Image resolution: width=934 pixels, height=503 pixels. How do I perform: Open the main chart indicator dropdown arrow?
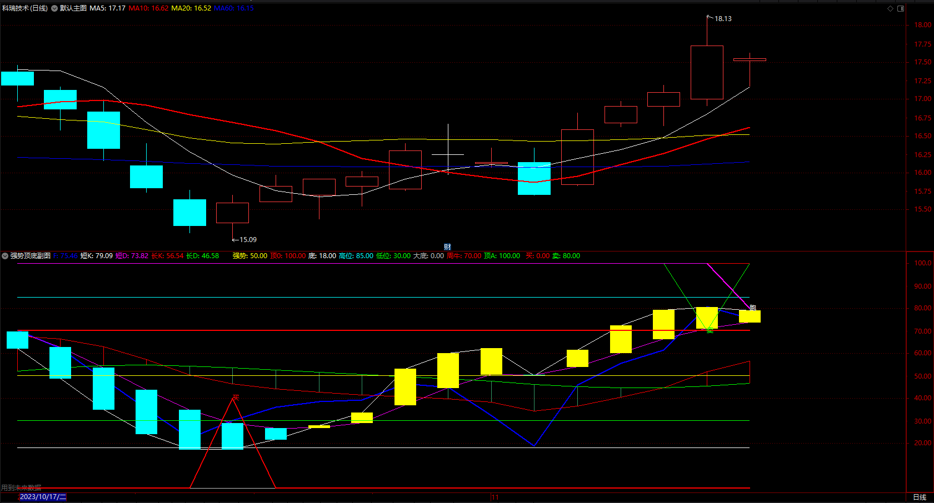54,8
